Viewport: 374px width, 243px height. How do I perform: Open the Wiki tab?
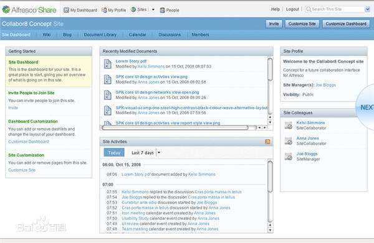pos(47,35)
